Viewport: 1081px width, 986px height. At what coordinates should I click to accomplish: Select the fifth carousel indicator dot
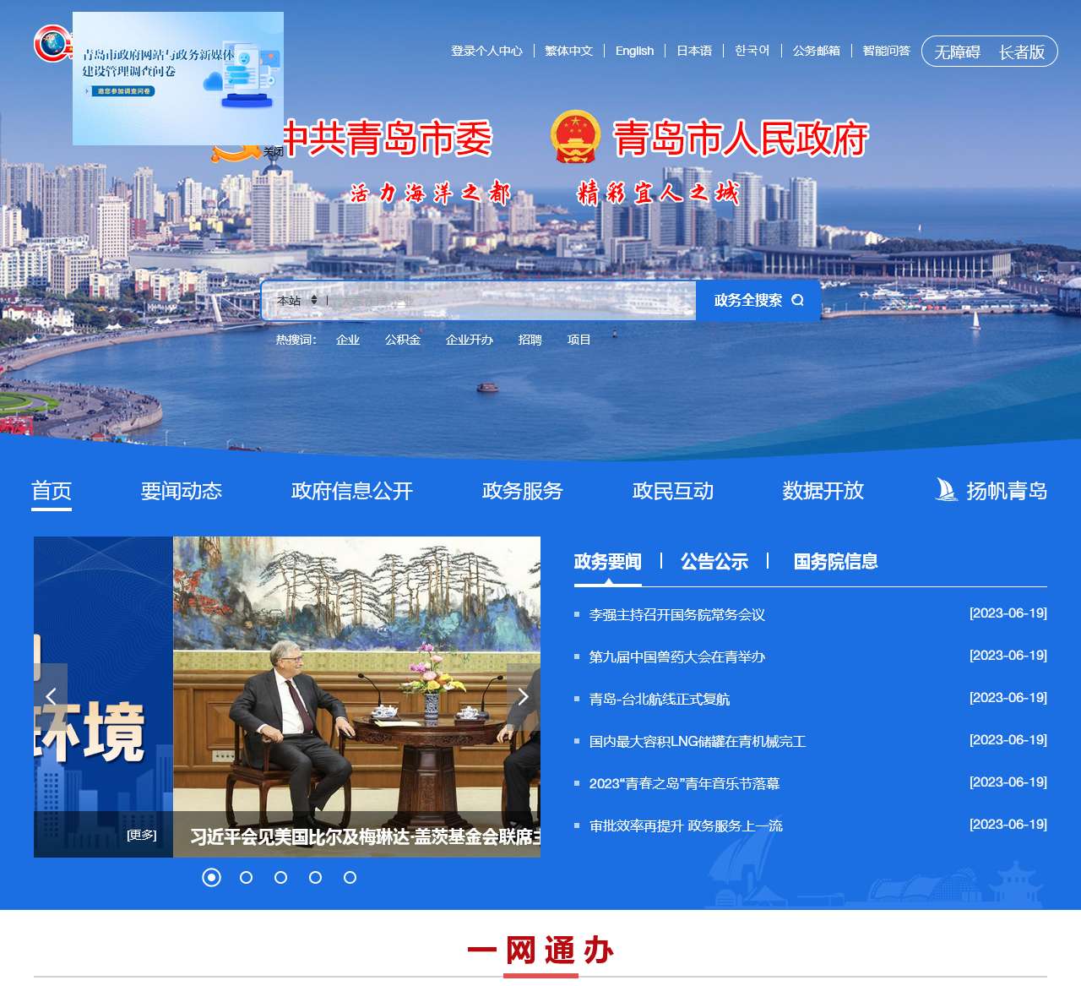coord(350,878)
